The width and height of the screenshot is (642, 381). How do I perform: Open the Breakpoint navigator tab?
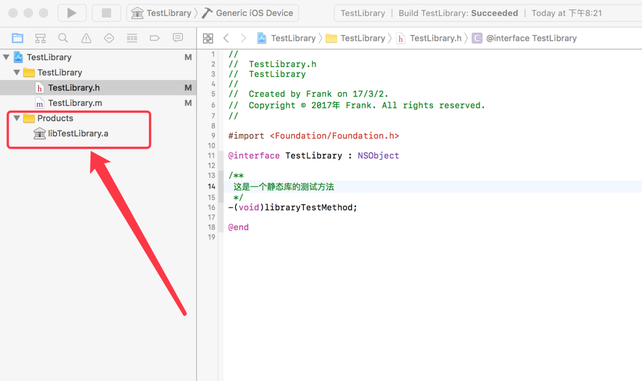[155, 38]
